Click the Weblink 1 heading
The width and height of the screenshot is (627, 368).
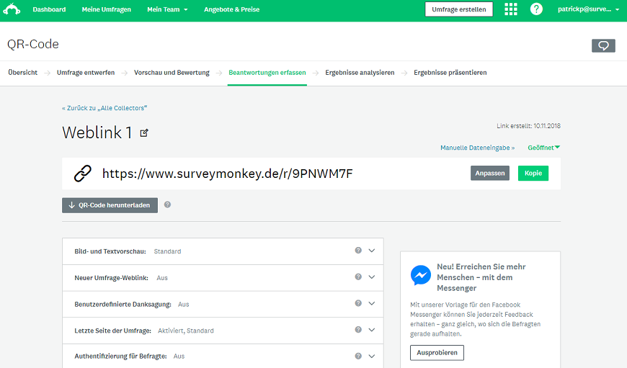click(97, 133)
